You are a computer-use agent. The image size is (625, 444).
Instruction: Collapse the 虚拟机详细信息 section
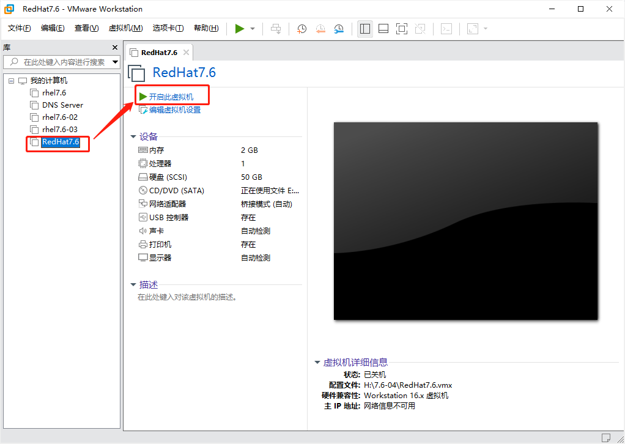pos(317,362)
